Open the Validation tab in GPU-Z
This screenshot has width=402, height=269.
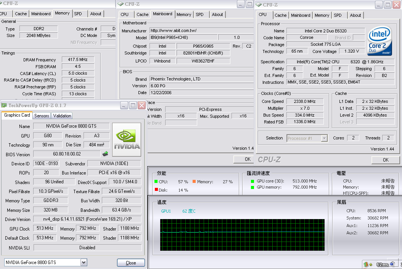click(x=62, y=115)
